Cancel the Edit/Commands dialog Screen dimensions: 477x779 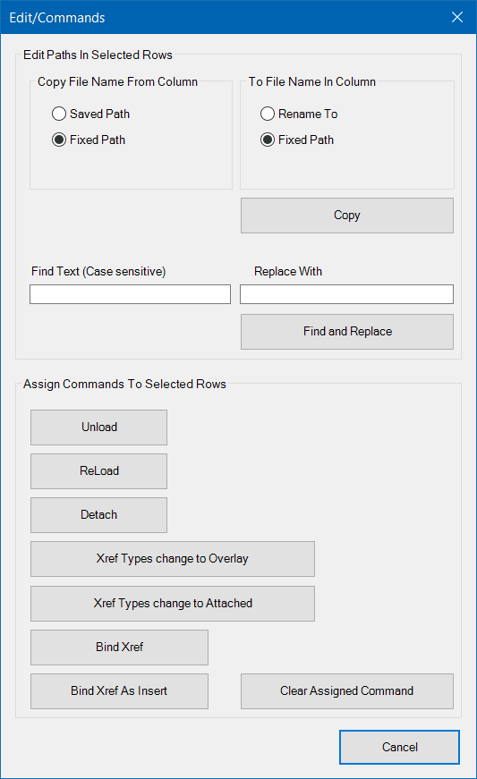pyautogui.click(x=399, y=747)
